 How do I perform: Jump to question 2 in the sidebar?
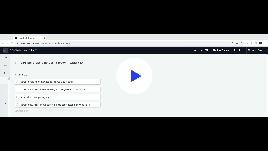(5, 88)
